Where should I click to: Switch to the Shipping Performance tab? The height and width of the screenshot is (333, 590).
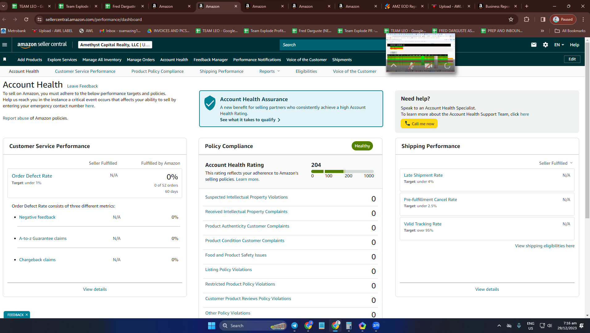click(221, 71)
